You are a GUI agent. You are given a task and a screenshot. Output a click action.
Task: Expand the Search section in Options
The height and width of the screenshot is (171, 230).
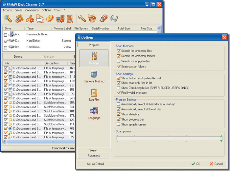(x=94, y=150)
